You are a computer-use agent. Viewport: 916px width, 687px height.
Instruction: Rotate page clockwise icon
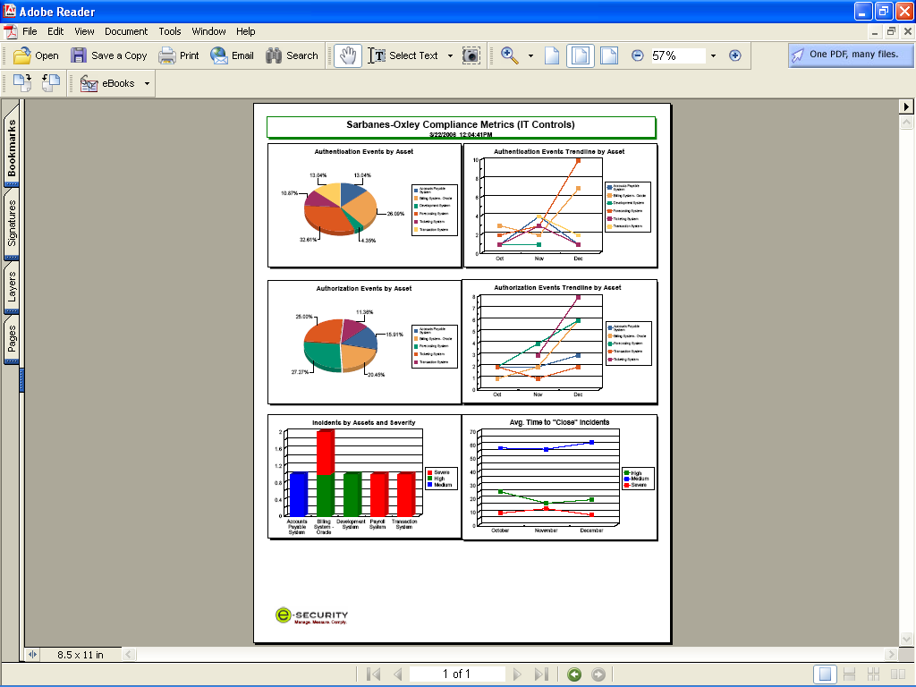tap(22, 83)
